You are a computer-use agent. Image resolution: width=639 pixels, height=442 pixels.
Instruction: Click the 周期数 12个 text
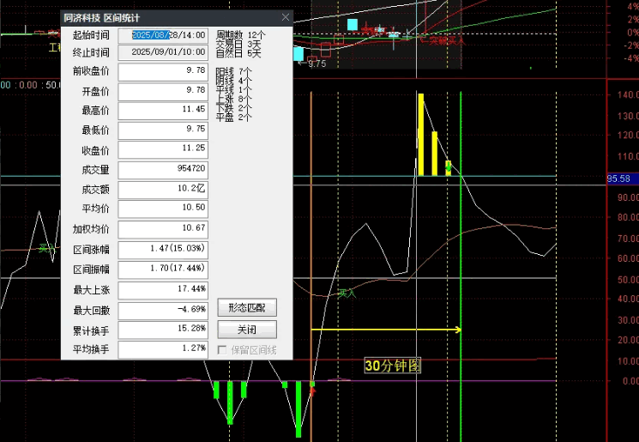[240, 35]
